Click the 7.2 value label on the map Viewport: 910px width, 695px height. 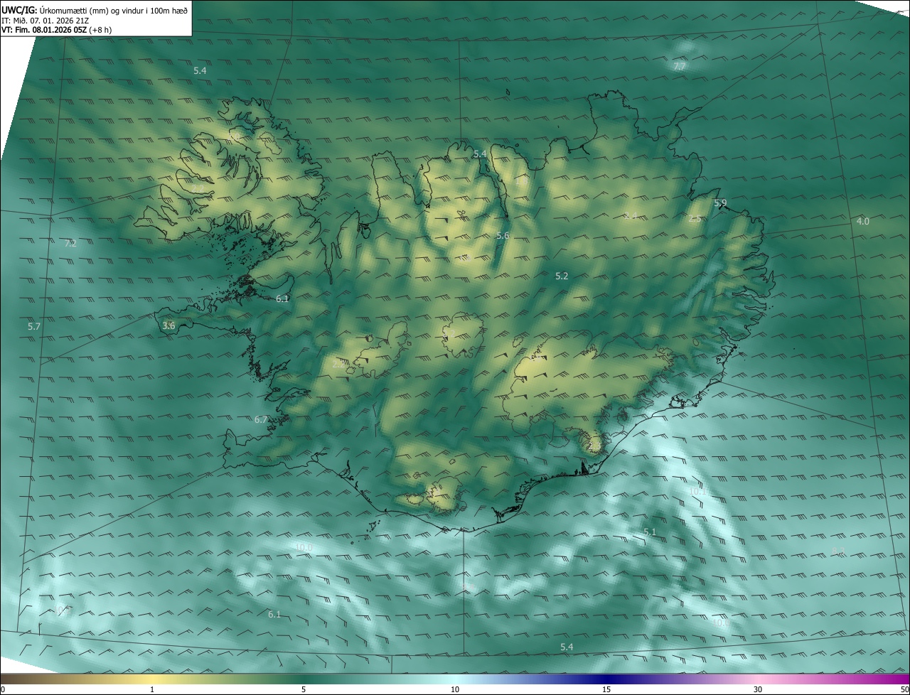coord(70,244)
